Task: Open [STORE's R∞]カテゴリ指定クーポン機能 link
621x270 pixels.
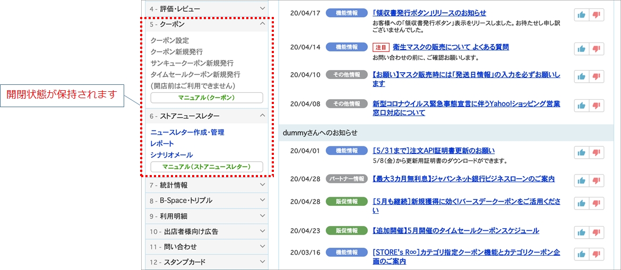Action: coord(467,257)
